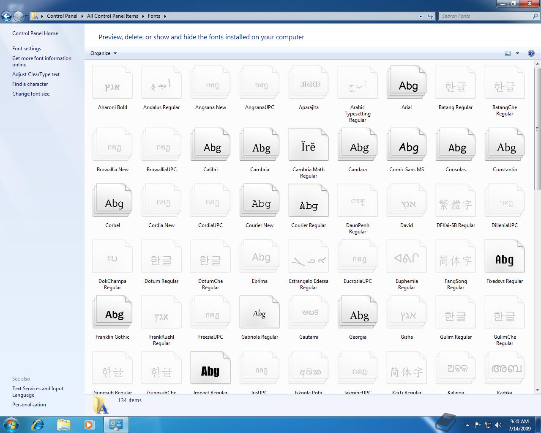Viewport: 541px width, 433px height.
Task: Open the Get Help question mark icon
Action: point(531,53)
